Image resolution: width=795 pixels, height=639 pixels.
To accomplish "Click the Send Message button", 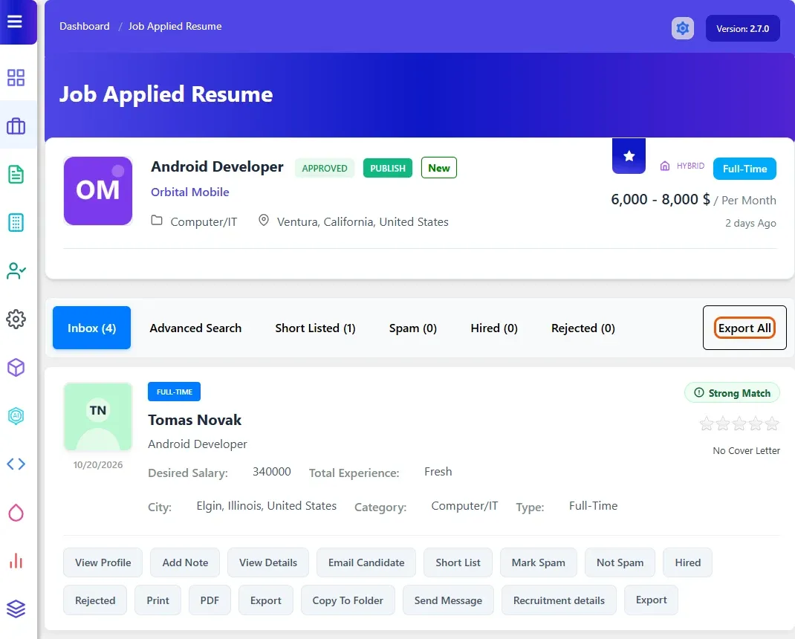I will 448,600.
